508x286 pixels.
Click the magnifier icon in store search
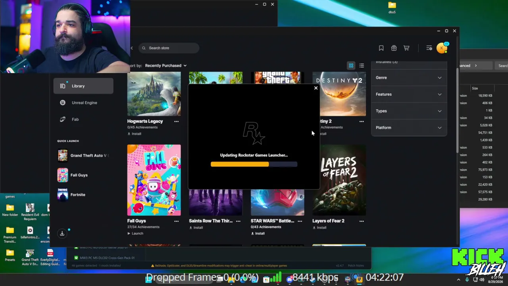[x=144, y=48]
